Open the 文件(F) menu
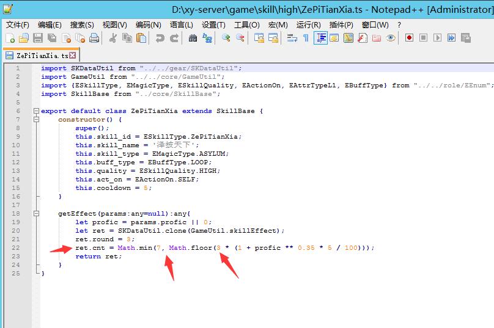The width and height of the screenshot is (494, 328). tap(18, 24)
